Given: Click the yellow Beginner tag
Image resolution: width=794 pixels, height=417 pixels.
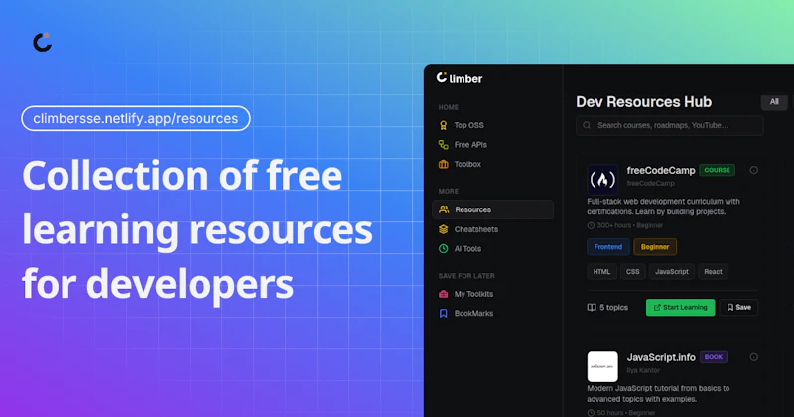Looking at the screenshot, I should tap(655, 247).
